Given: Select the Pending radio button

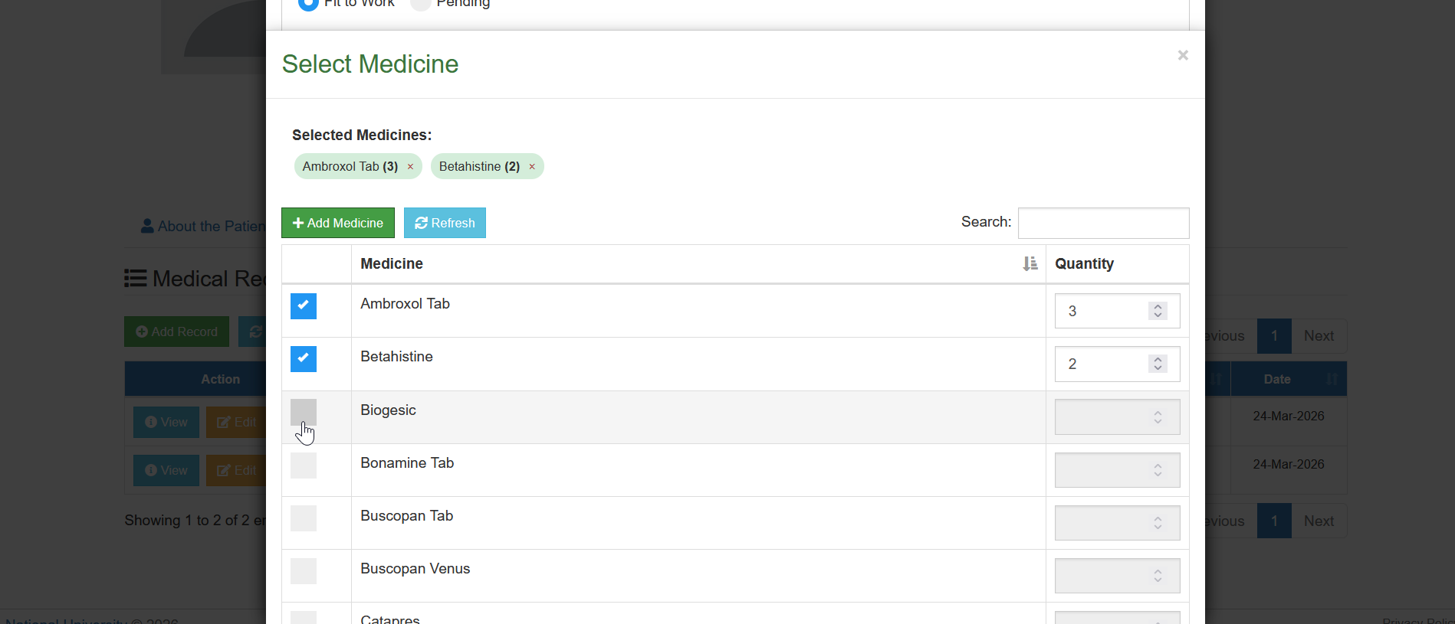Looking at the screenshot, I should click(x=420, y=3).
